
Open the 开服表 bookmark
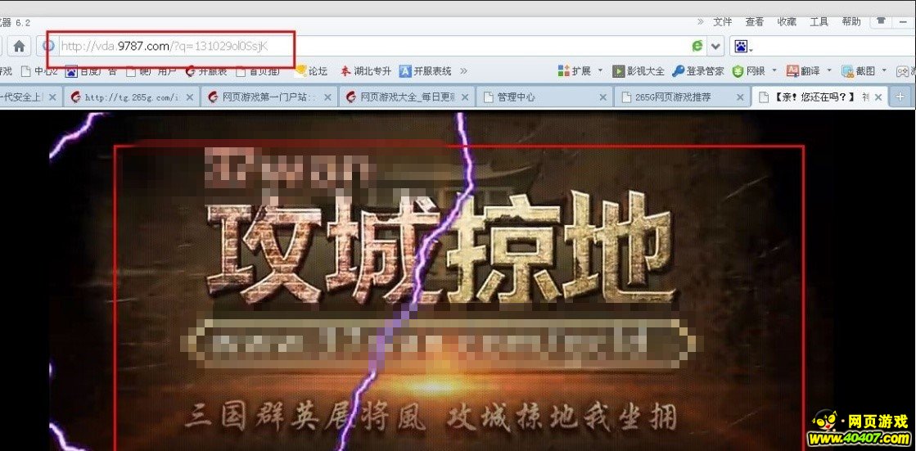click(206, 71)
